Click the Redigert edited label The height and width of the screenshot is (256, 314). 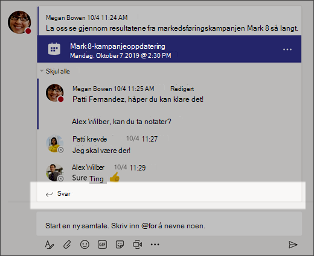coord(182,89)
